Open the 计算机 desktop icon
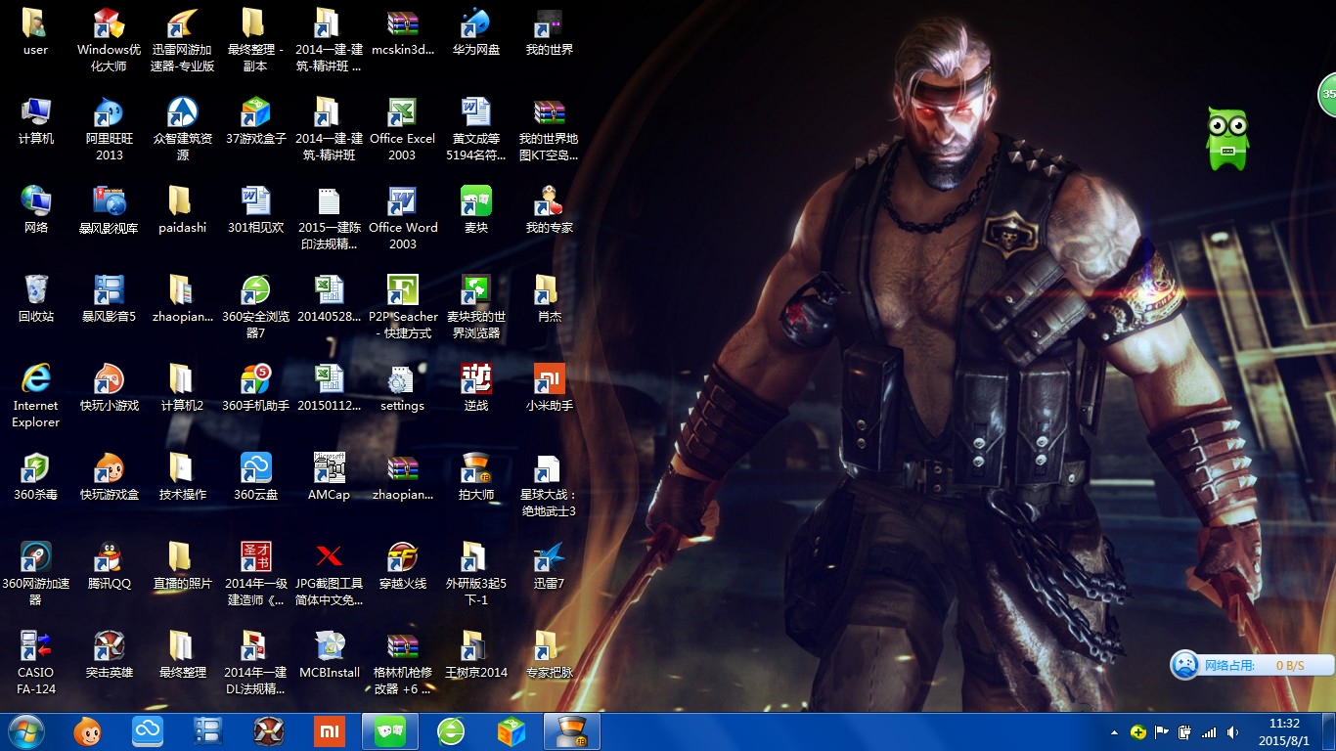Image resolution: width=1336 pixels, height=751 pixels. pyautogui.click(x=35, y=121)
